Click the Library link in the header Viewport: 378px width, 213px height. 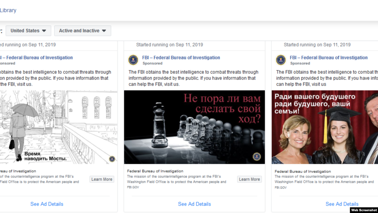click(8, 11)
